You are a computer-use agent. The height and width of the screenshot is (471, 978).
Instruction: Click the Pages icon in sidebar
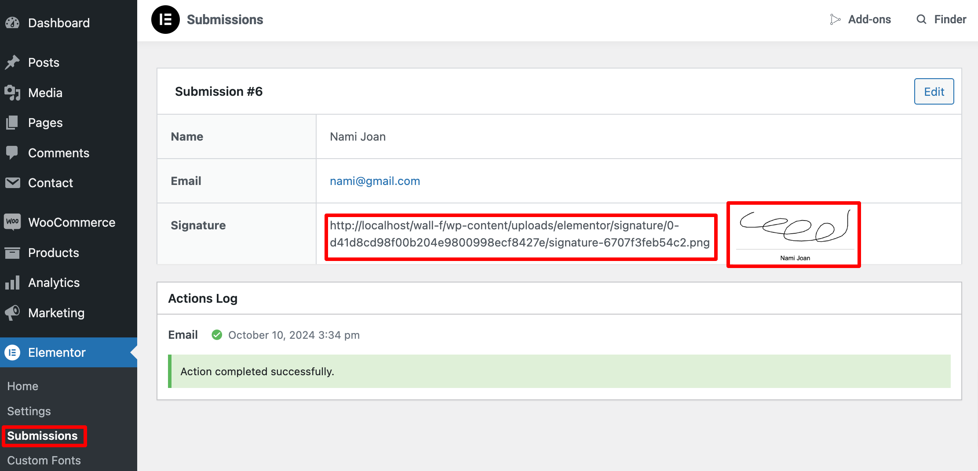click(x=12, y=123)
